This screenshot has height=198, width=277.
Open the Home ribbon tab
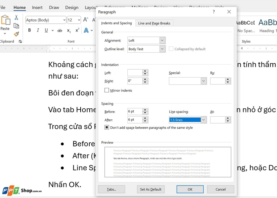click(x=20, y=8)
